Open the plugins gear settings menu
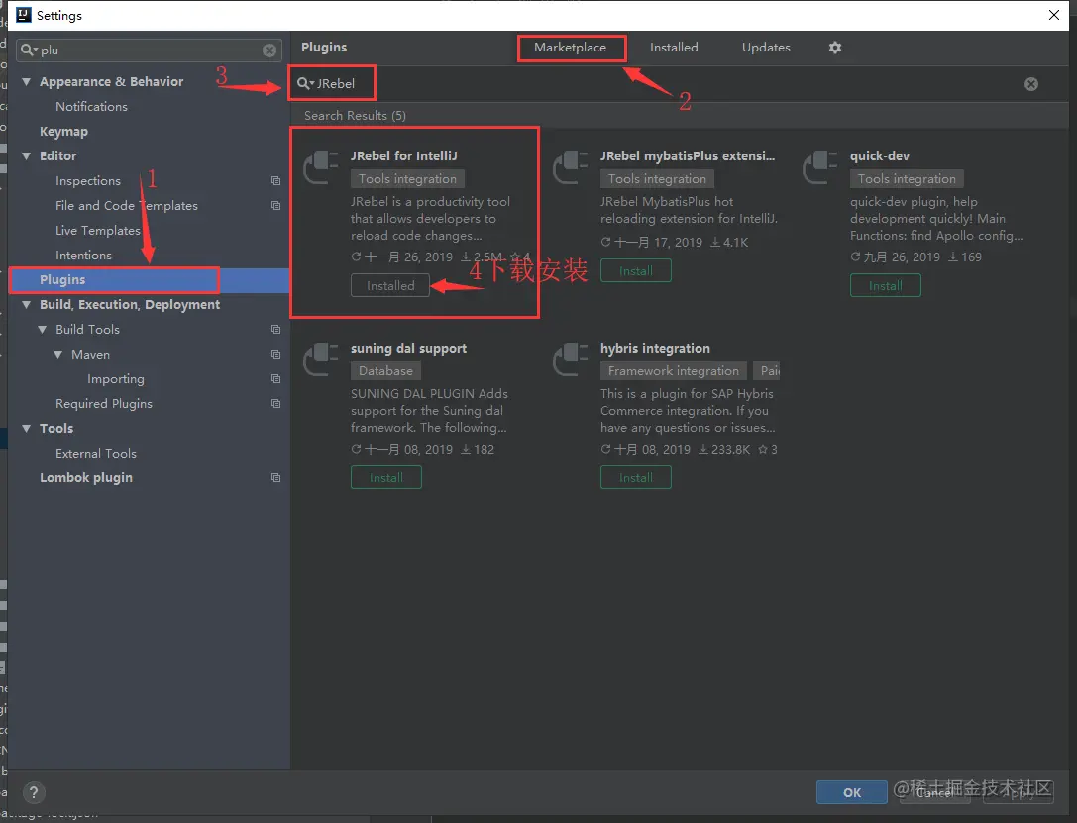 [834, 48]
